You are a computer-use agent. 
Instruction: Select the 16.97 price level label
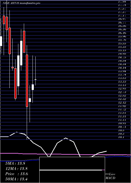coord(122,19)
